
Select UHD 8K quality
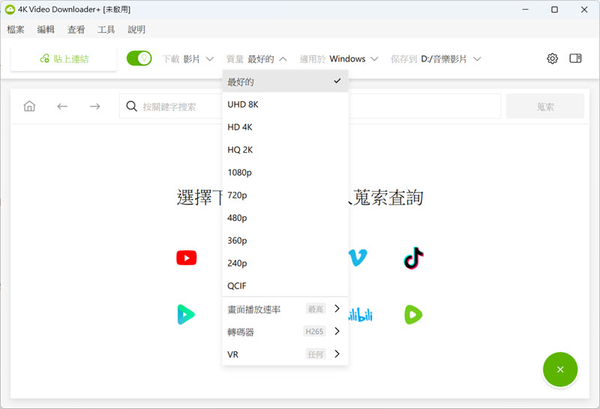click(x=285, y=104)
